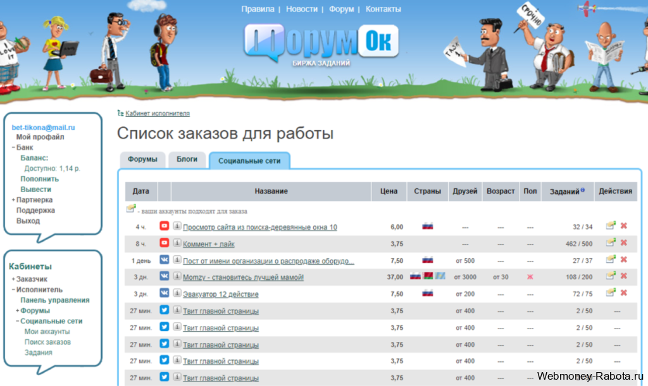Open the Коммент + лайк order
Viewport: 648px width, 386px height.
coord(209,244)
